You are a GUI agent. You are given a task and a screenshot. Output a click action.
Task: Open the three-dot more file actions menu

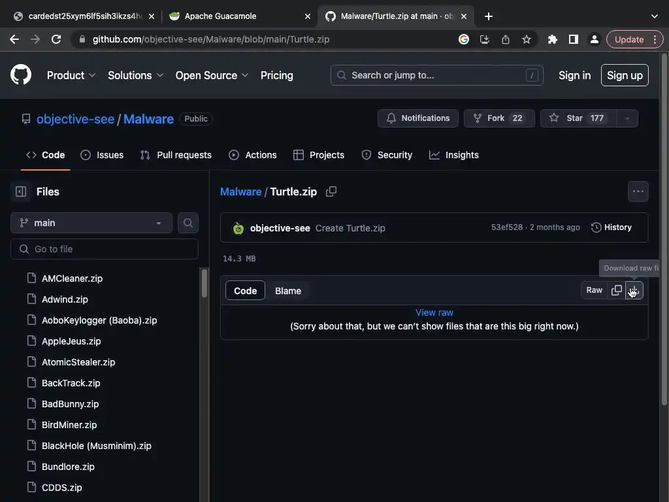click(x=638, y=192)
